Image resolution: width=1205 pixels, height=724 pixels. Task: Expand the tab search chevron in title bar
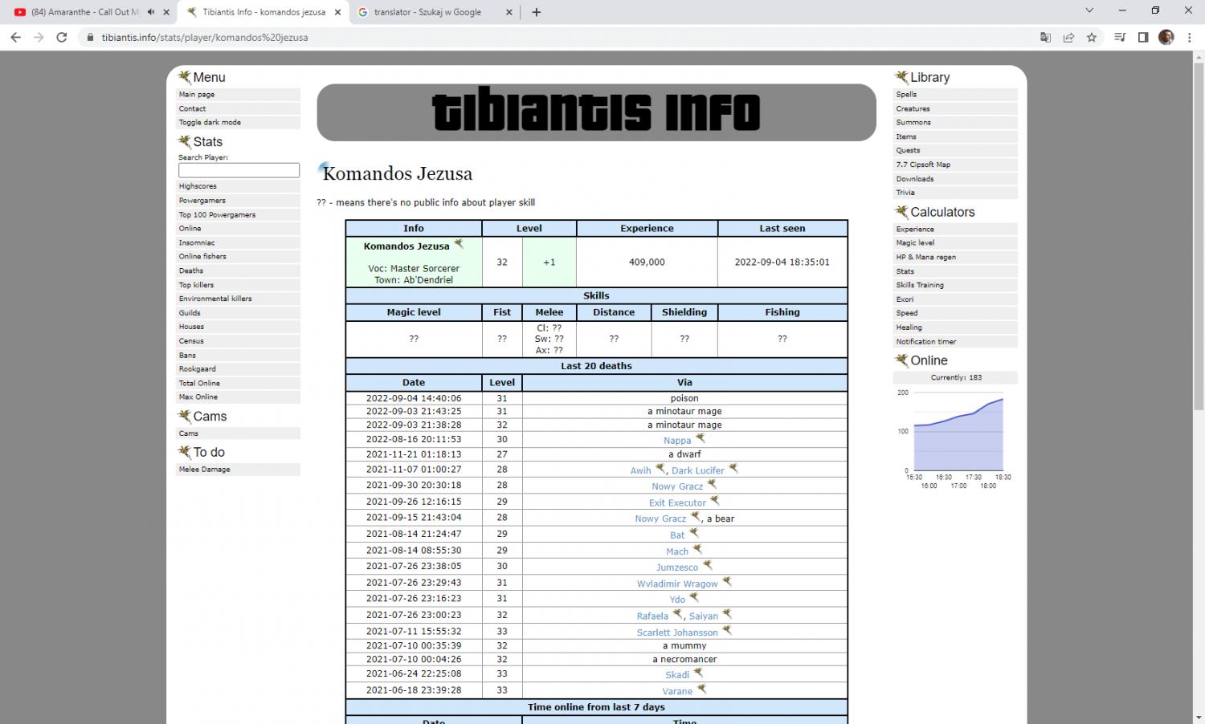(x=1089, y=11)
